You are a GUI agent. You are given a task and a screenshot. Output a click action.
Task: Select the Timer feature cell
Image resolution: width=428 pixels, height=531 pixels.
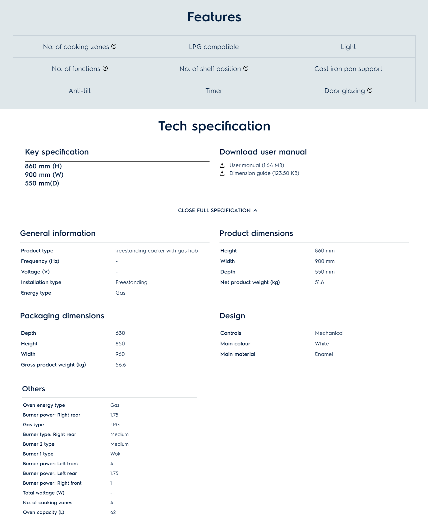click(x=214, y=91)
